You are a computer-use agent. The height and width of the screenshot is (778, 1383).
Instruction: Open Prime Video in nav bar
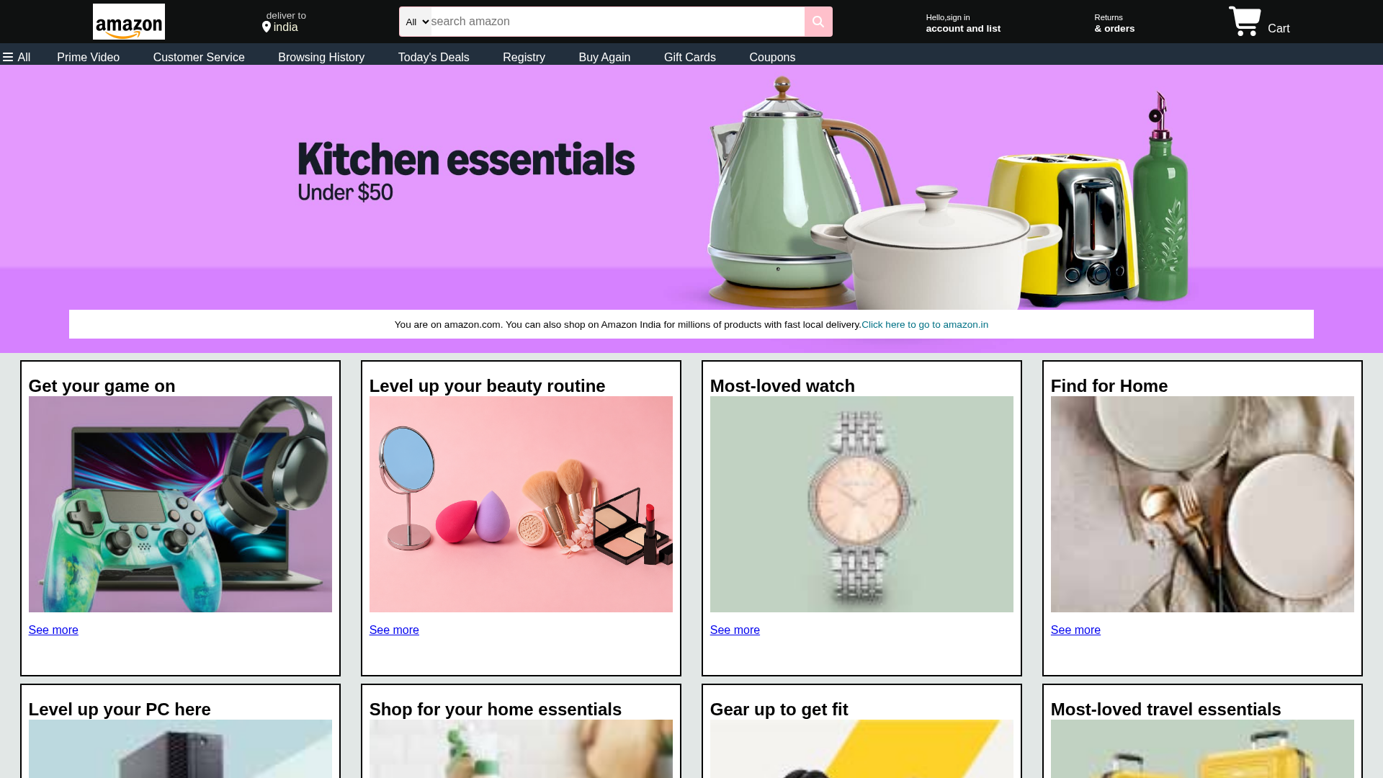[x=88, y=57]
